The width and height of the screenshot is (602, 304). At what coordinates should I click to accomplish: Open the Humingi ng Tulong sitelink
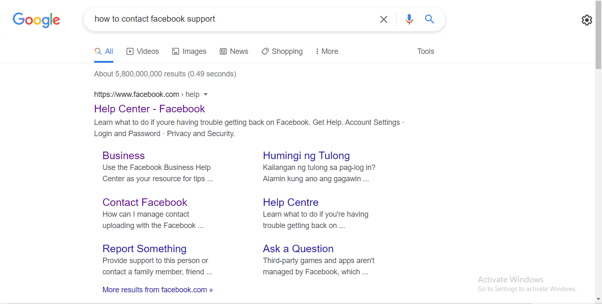tap(306, 155)
